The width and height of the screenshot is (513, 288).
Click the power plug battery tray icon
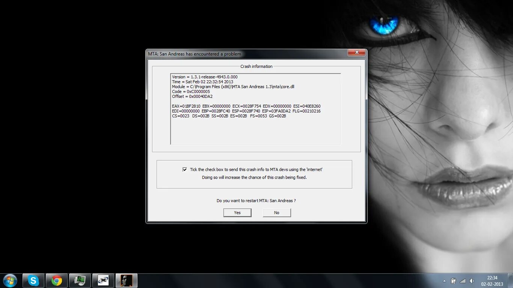pyautogui.click(x=454, y=281)
